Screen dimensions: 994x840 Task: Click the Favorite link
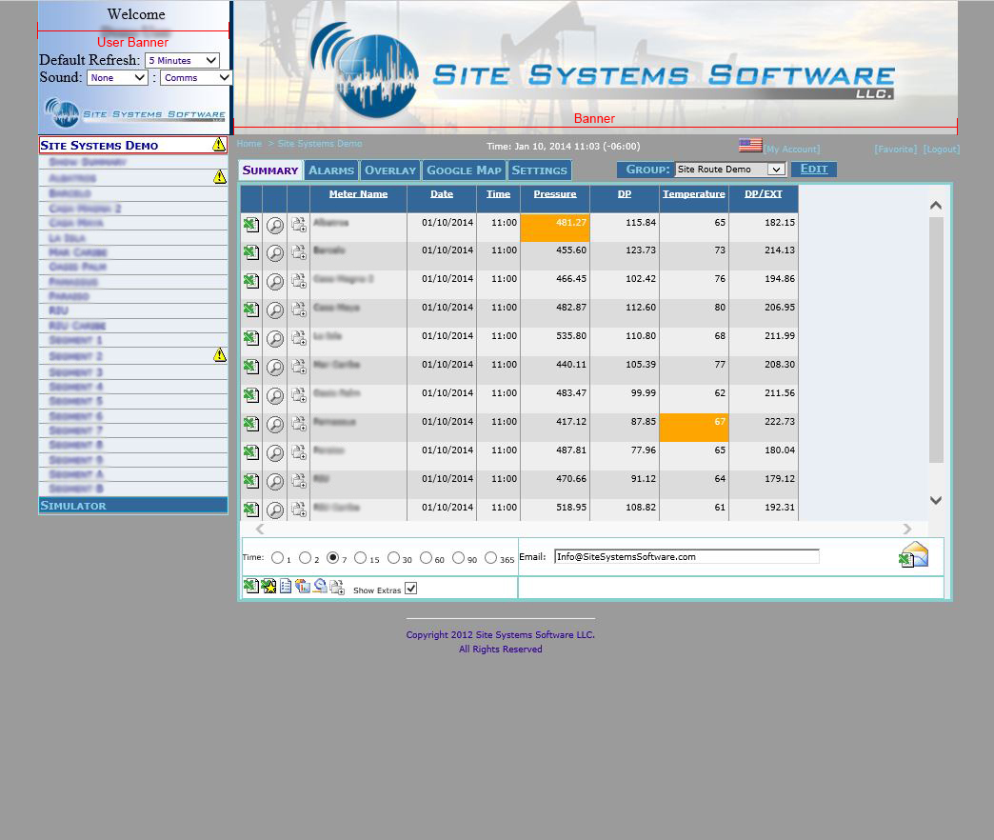coord(896,149)
